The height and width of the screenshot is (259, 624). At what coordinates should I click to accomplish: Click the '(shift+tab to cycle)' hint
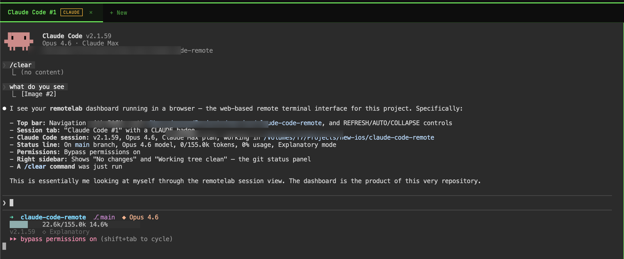137,239
